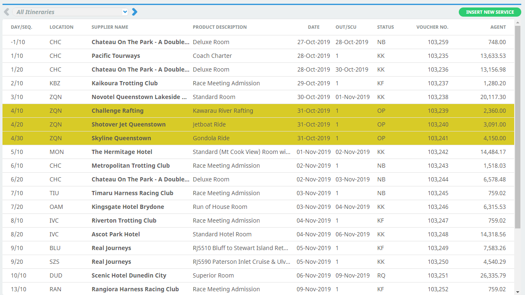The height and width of the screenshot is (295, 525).
Task: Click the vertical scrollbar thumb
Action: (518, 127)
